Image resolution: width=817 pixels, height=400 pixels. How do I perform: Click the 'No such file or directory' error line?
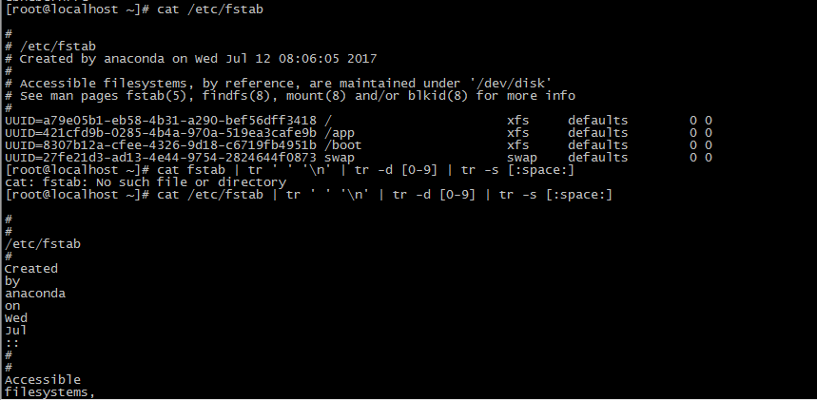146,182
